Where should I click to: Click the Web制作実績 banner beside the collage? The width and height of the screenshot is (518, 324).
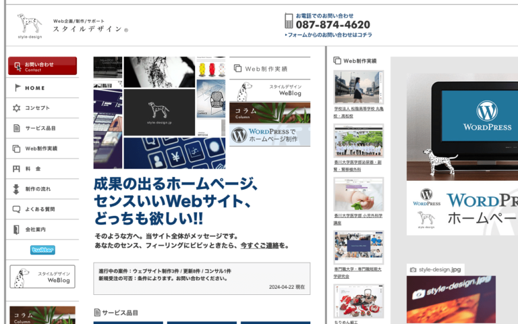(270, 68)
